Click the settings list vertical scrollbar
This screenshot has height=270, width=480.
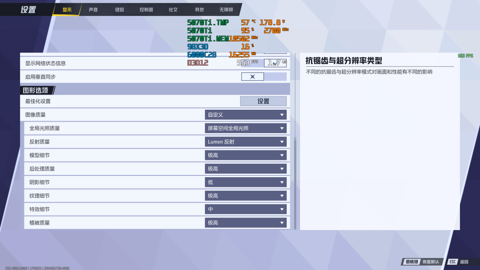click(295, 183)
